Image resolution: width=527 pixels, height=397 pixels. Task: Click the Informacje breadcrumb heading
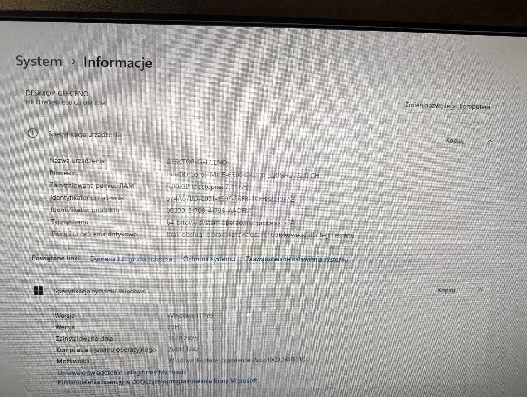pyautogui.click(x=118, y=63)
